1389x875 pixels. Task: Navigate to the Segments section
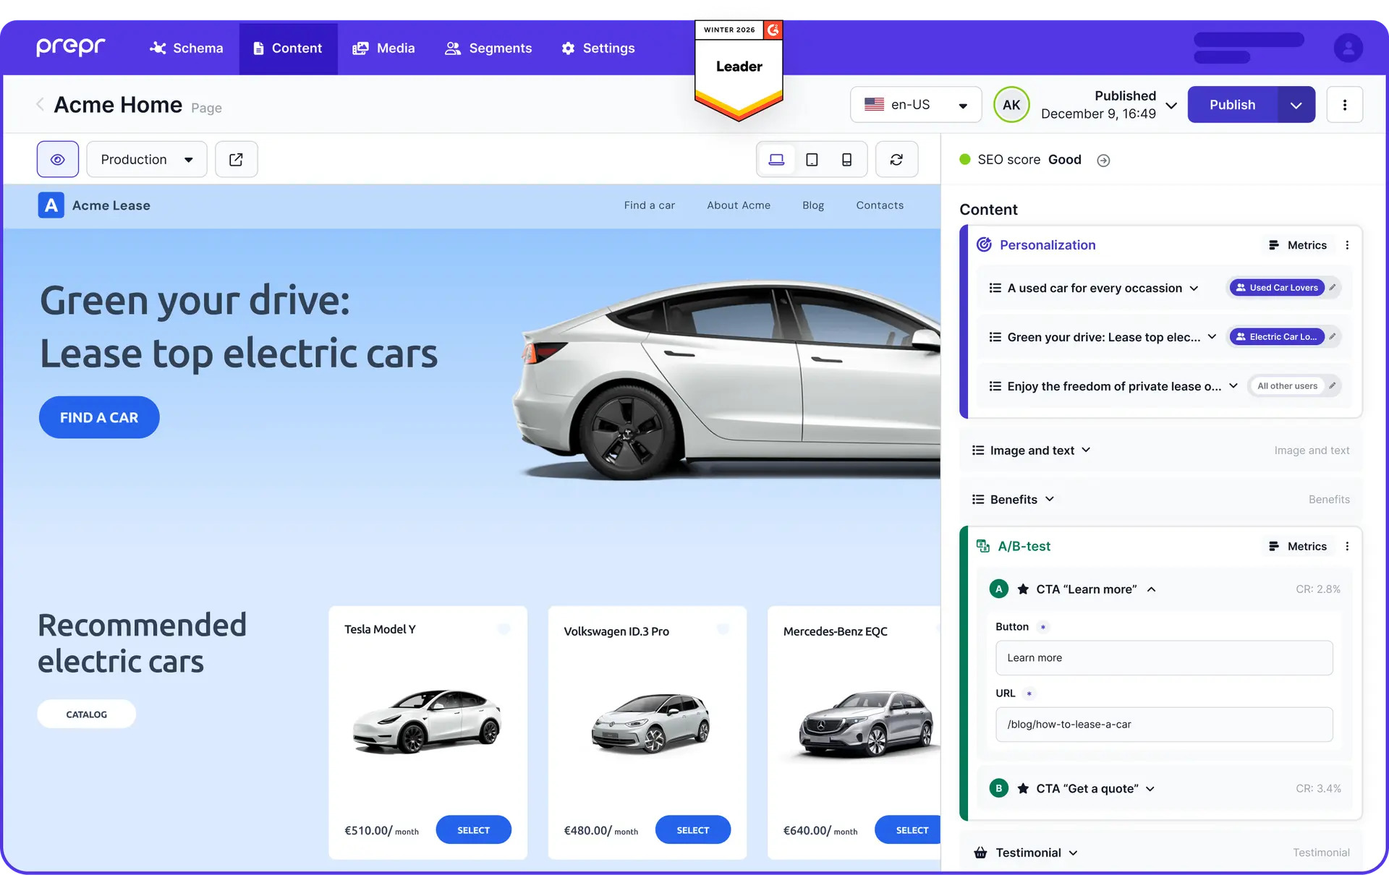point(488,48)
